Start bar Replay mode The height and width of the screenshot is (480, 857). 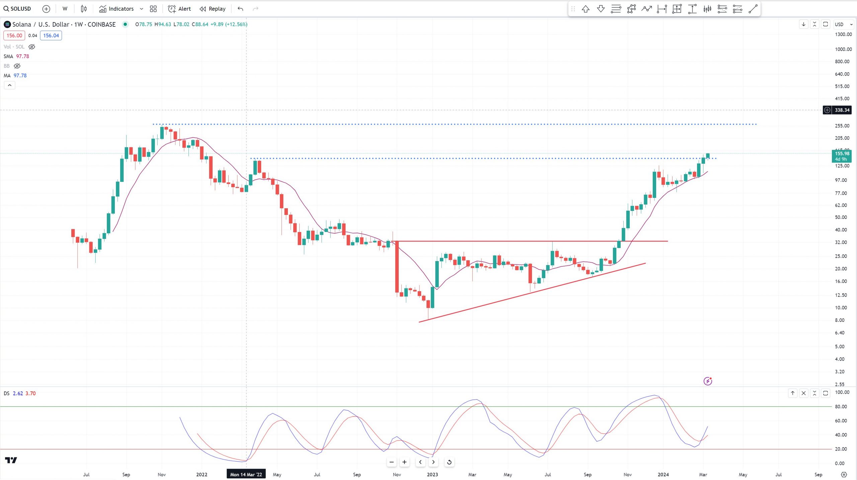(x=213, y=9)
